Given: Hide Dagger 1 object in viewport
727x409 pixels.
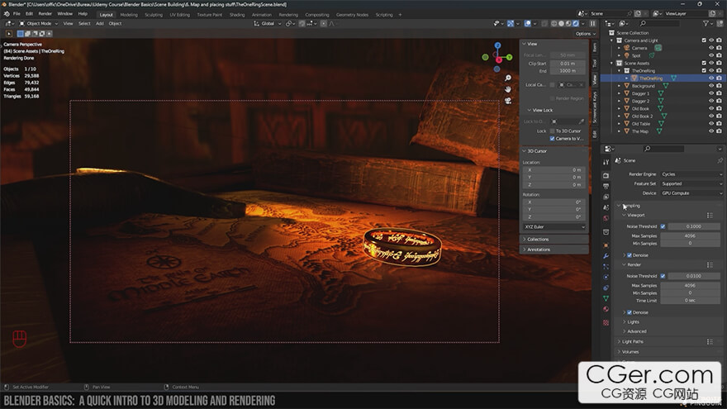Looking at the screenshot, I should (x=711, y=93).
